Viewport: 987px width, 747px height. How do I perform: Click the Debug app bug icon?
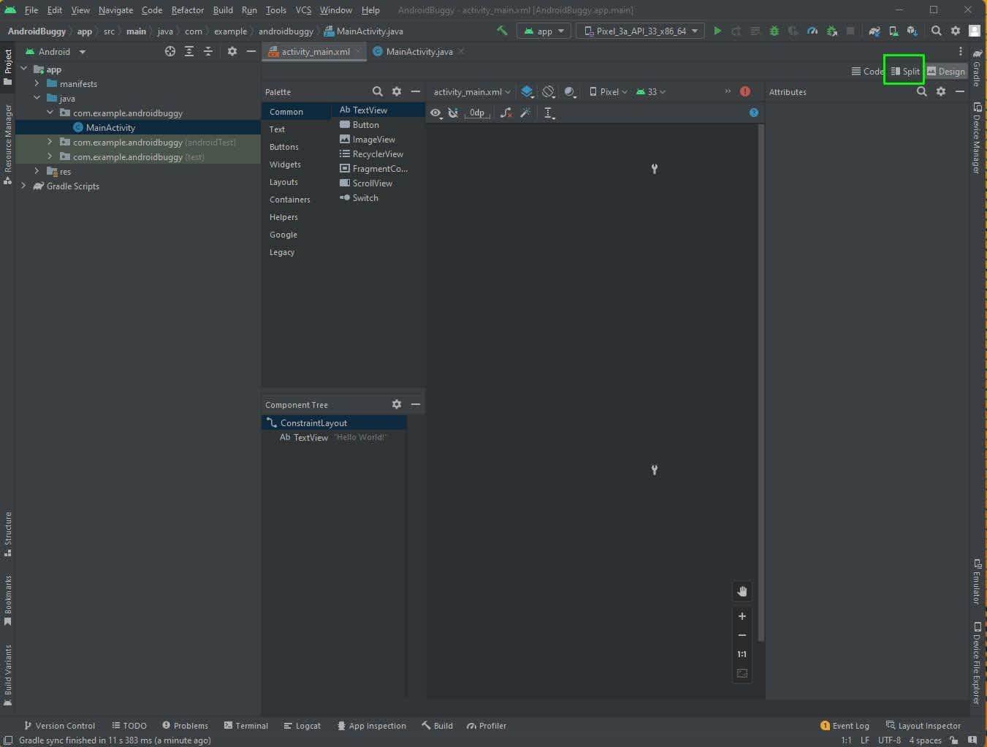point(774,31)
